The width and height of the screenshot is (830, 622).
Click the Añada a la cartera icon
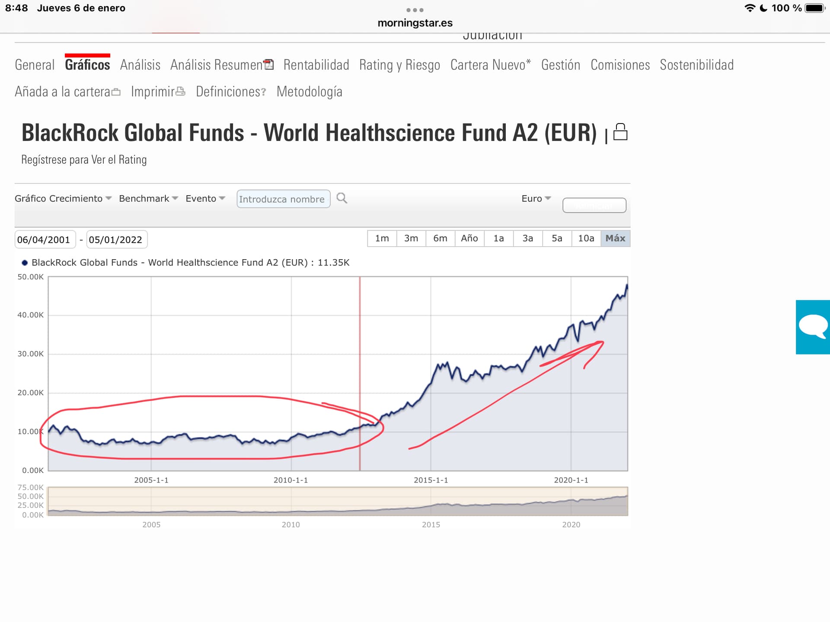(x=116, y=92)
